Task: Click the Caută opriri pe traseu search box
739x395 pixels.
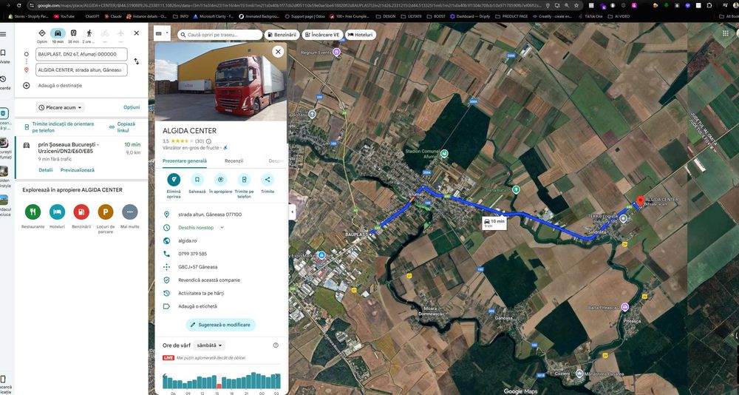Action: [219, 35]
